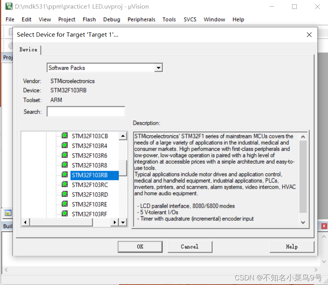
Task: Click device list scroll up arrow
Action: [x=123, y=136]
